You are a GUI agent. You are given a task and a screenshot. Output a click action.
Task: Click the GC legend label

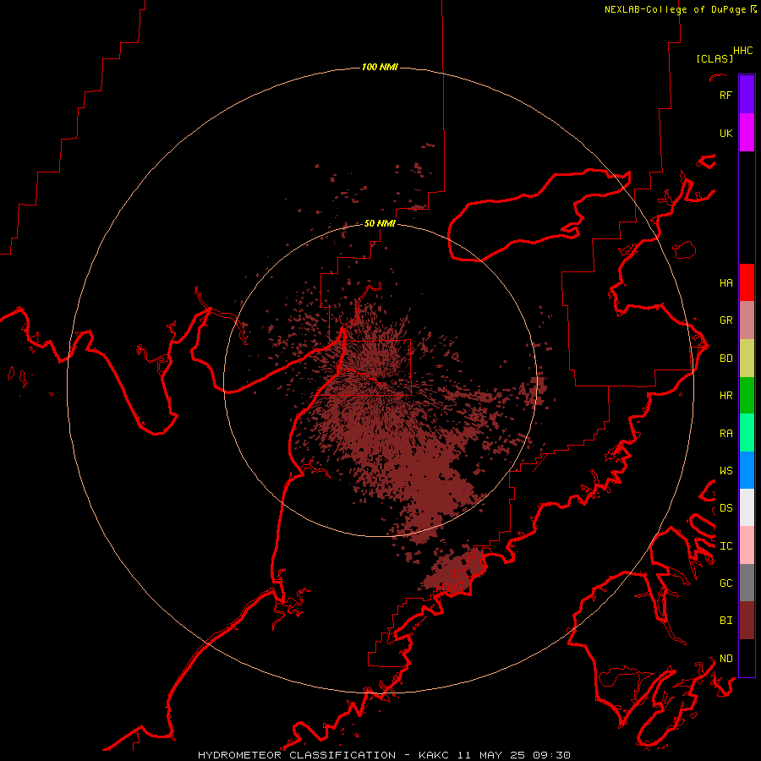point(725,583)
